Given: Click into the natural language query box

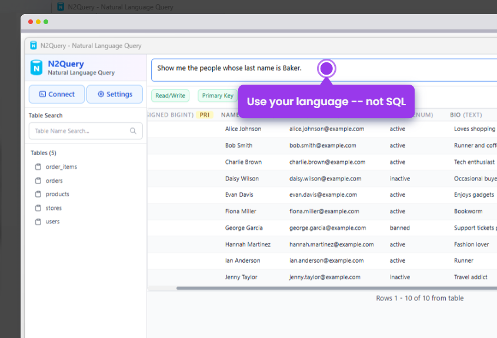Looking at the screenshot, I should pyautogui.click(x=324, y=70).
